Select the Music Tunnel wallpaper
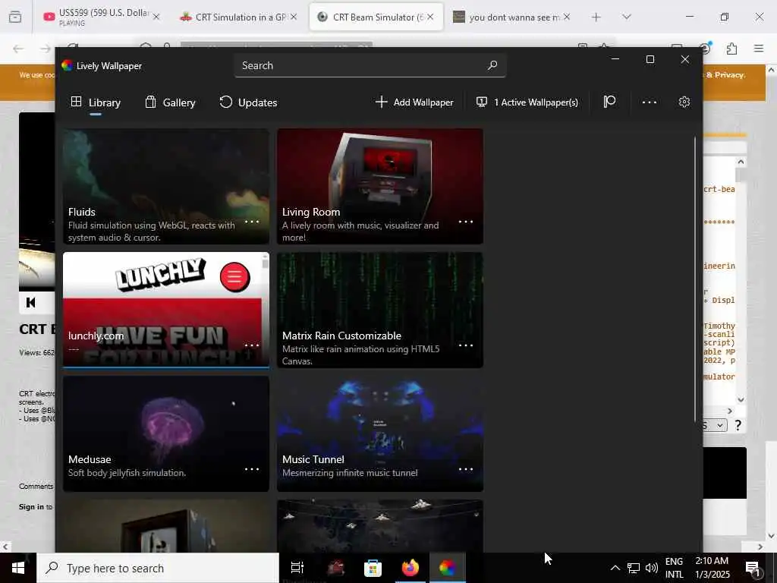 point(380,433)
